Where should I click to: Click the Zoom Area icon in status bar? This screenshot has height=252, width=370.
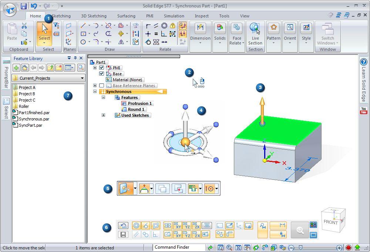click(221, 248)
